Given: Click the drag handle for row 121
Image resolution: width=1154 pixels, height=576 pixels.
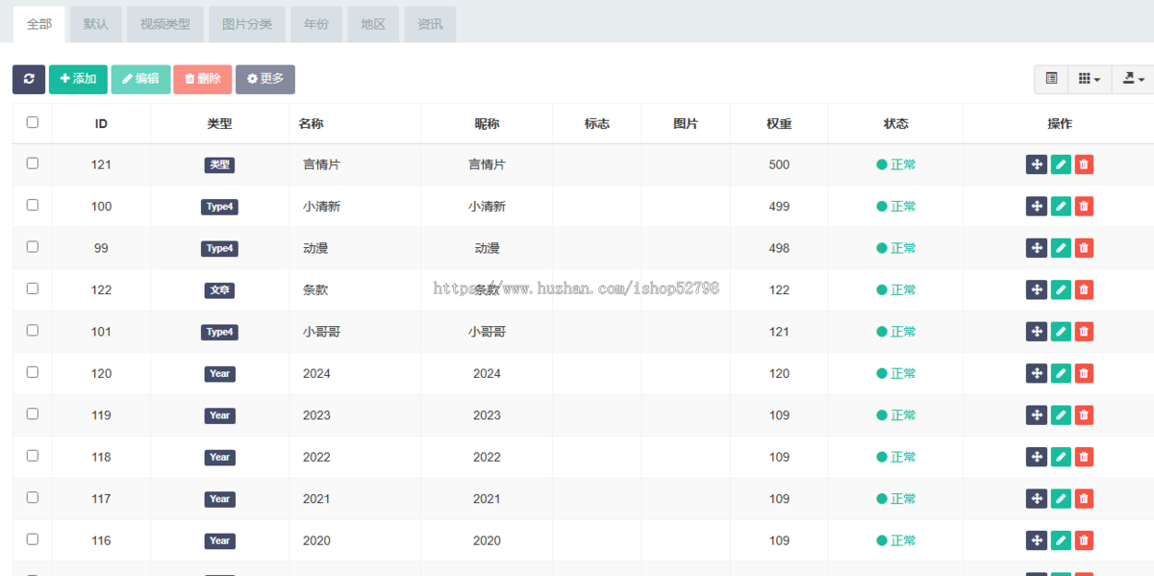Looking at the screenshot, I should [x=1037, y=164].
